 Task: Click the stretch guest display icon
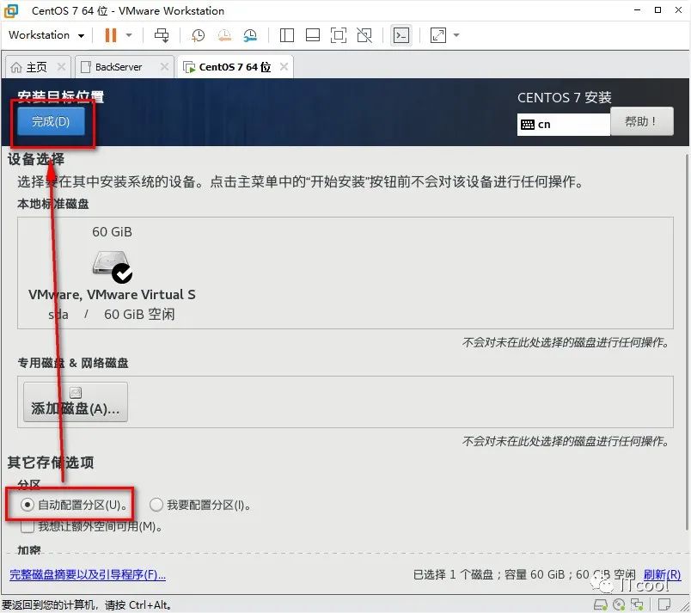(438, 35)
